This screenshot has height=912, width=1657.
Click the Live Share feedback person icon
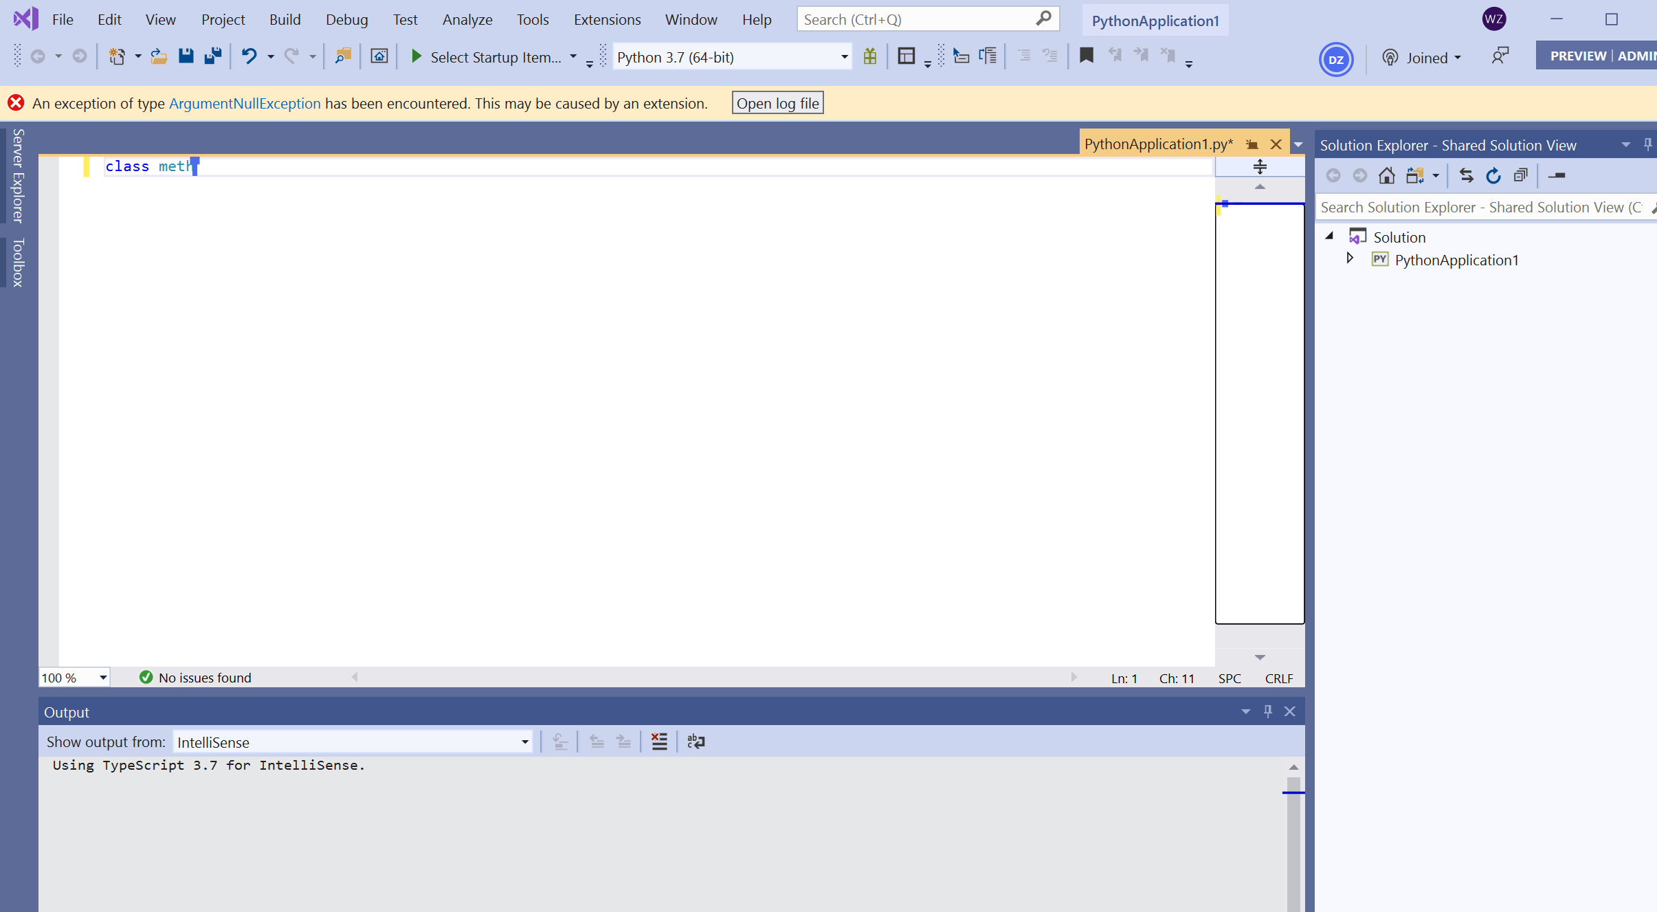pos(1500,56)
